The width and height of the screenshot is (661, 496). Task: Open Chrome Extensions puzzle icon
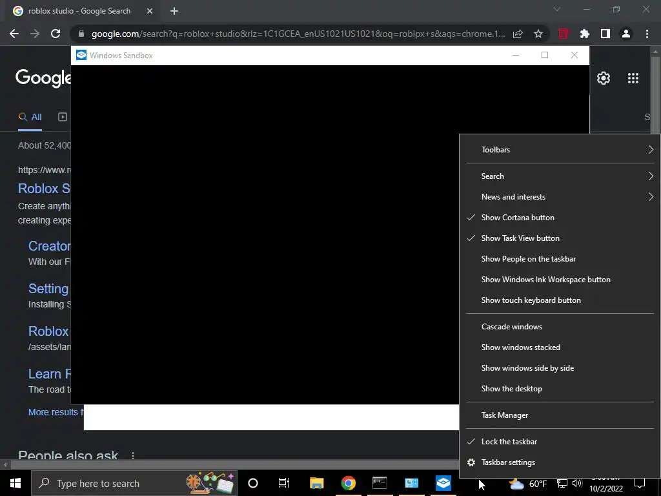coord(585,34)
